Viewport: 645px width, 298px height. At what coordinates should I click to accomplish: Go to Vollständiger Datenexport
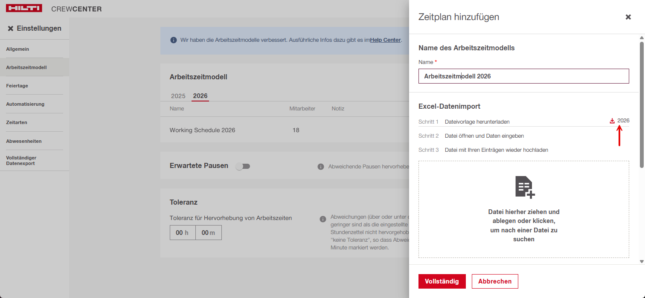(x=21, y=160)
